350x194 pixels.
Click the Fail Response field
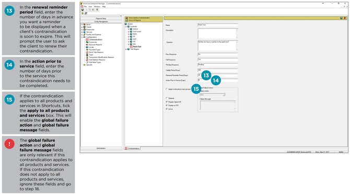pos(218,60)
